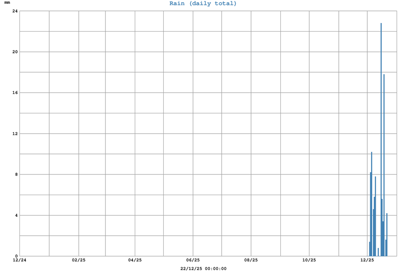Select the 20 y-axis value label
The image size is (407, 271).
[x=15, y=52]
